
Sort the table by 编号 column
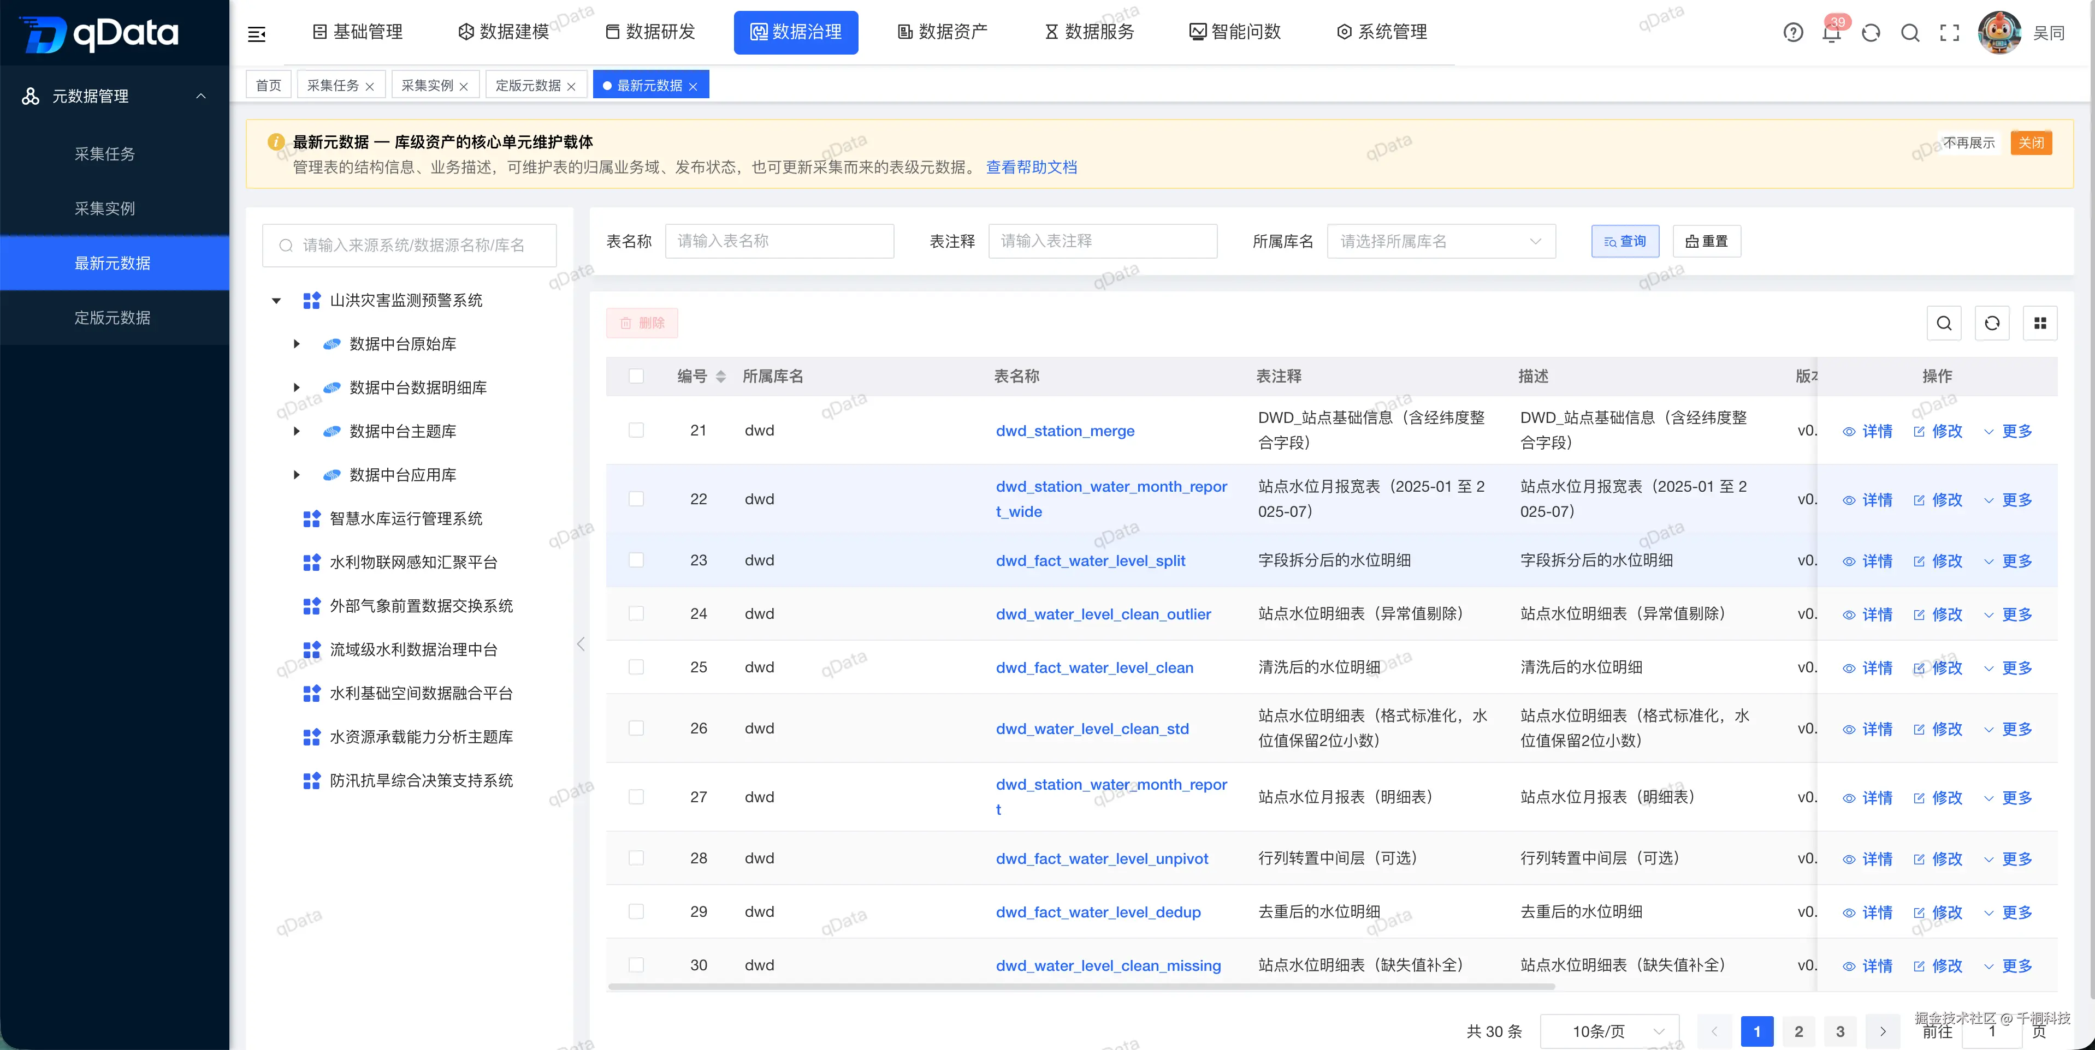pyautogui.click(x=720, y=376)
